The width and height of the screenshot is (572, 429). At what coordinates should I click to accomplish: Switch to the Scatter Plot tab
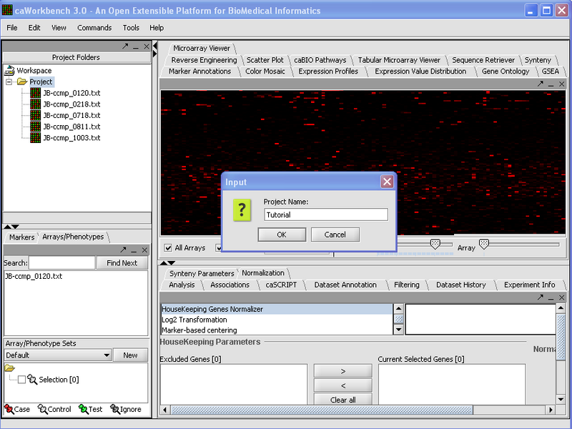[x=265, y=60]
